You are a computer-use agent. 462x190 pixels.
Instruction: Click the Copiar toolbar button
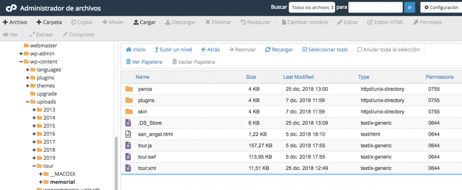click(82, 22)
